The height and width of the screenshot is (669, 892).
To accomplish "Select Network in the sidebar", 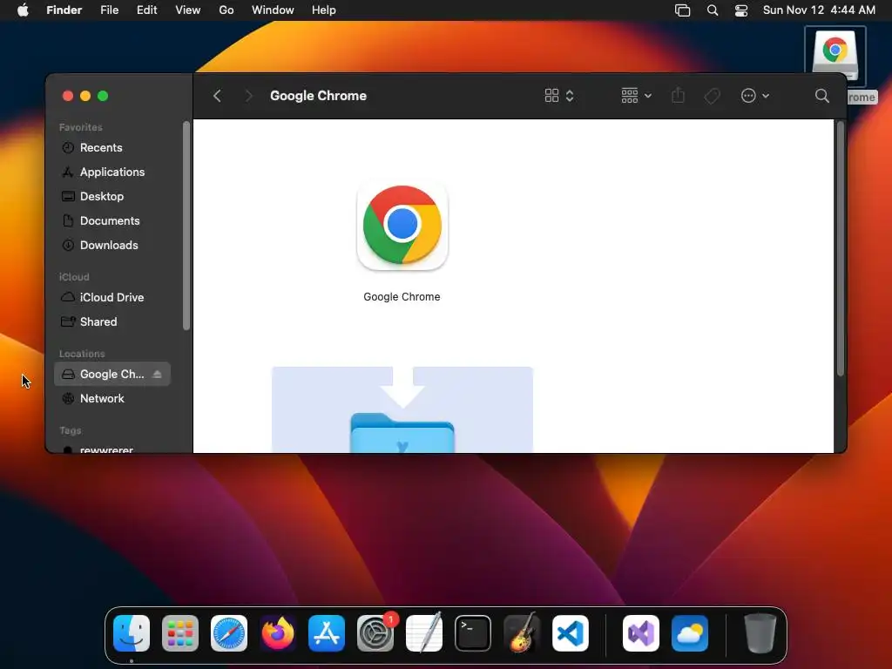I will [x=112, y=398].
